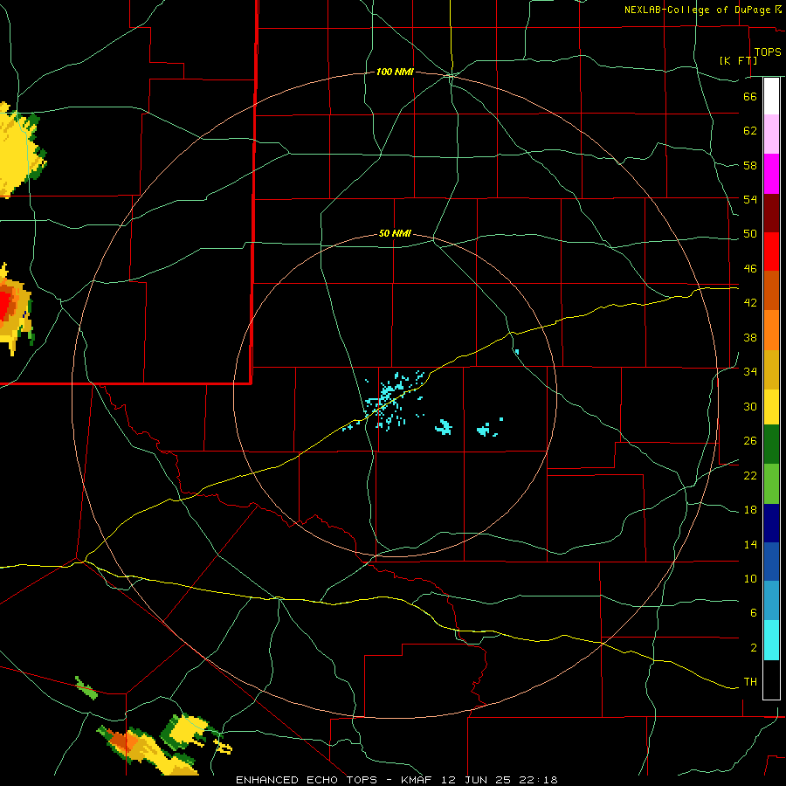
Task: Click the "18" legend value
Action: [x=750, y=510]
